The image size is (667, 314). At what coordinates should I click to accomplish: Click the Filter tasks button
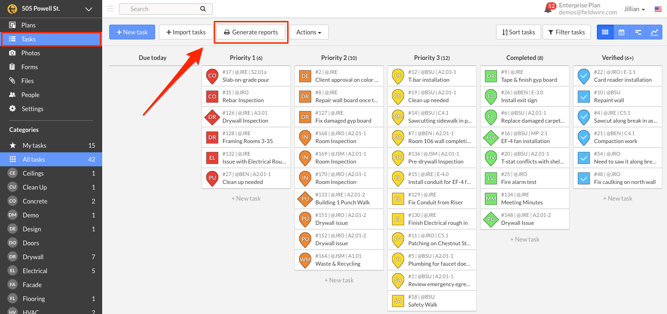tap(566, 32)
